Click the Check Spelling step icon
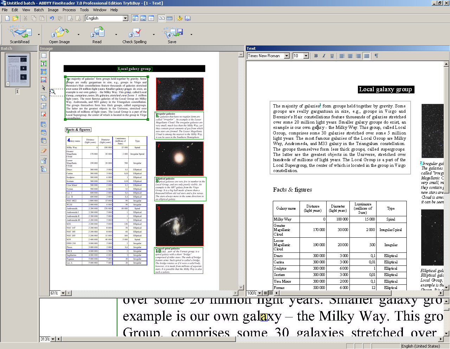This screenshot has height=349, width=450. 134,33
